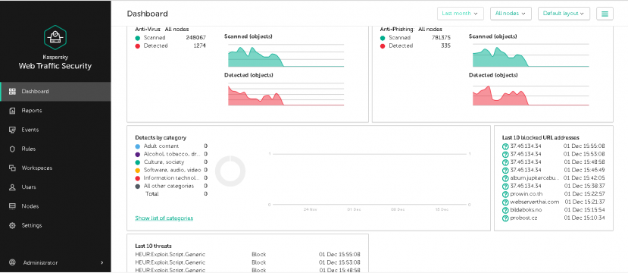This screenshot has width=628, height=273.
Task: Expand the Administrator menu chevron
Action: pos(102,262)
